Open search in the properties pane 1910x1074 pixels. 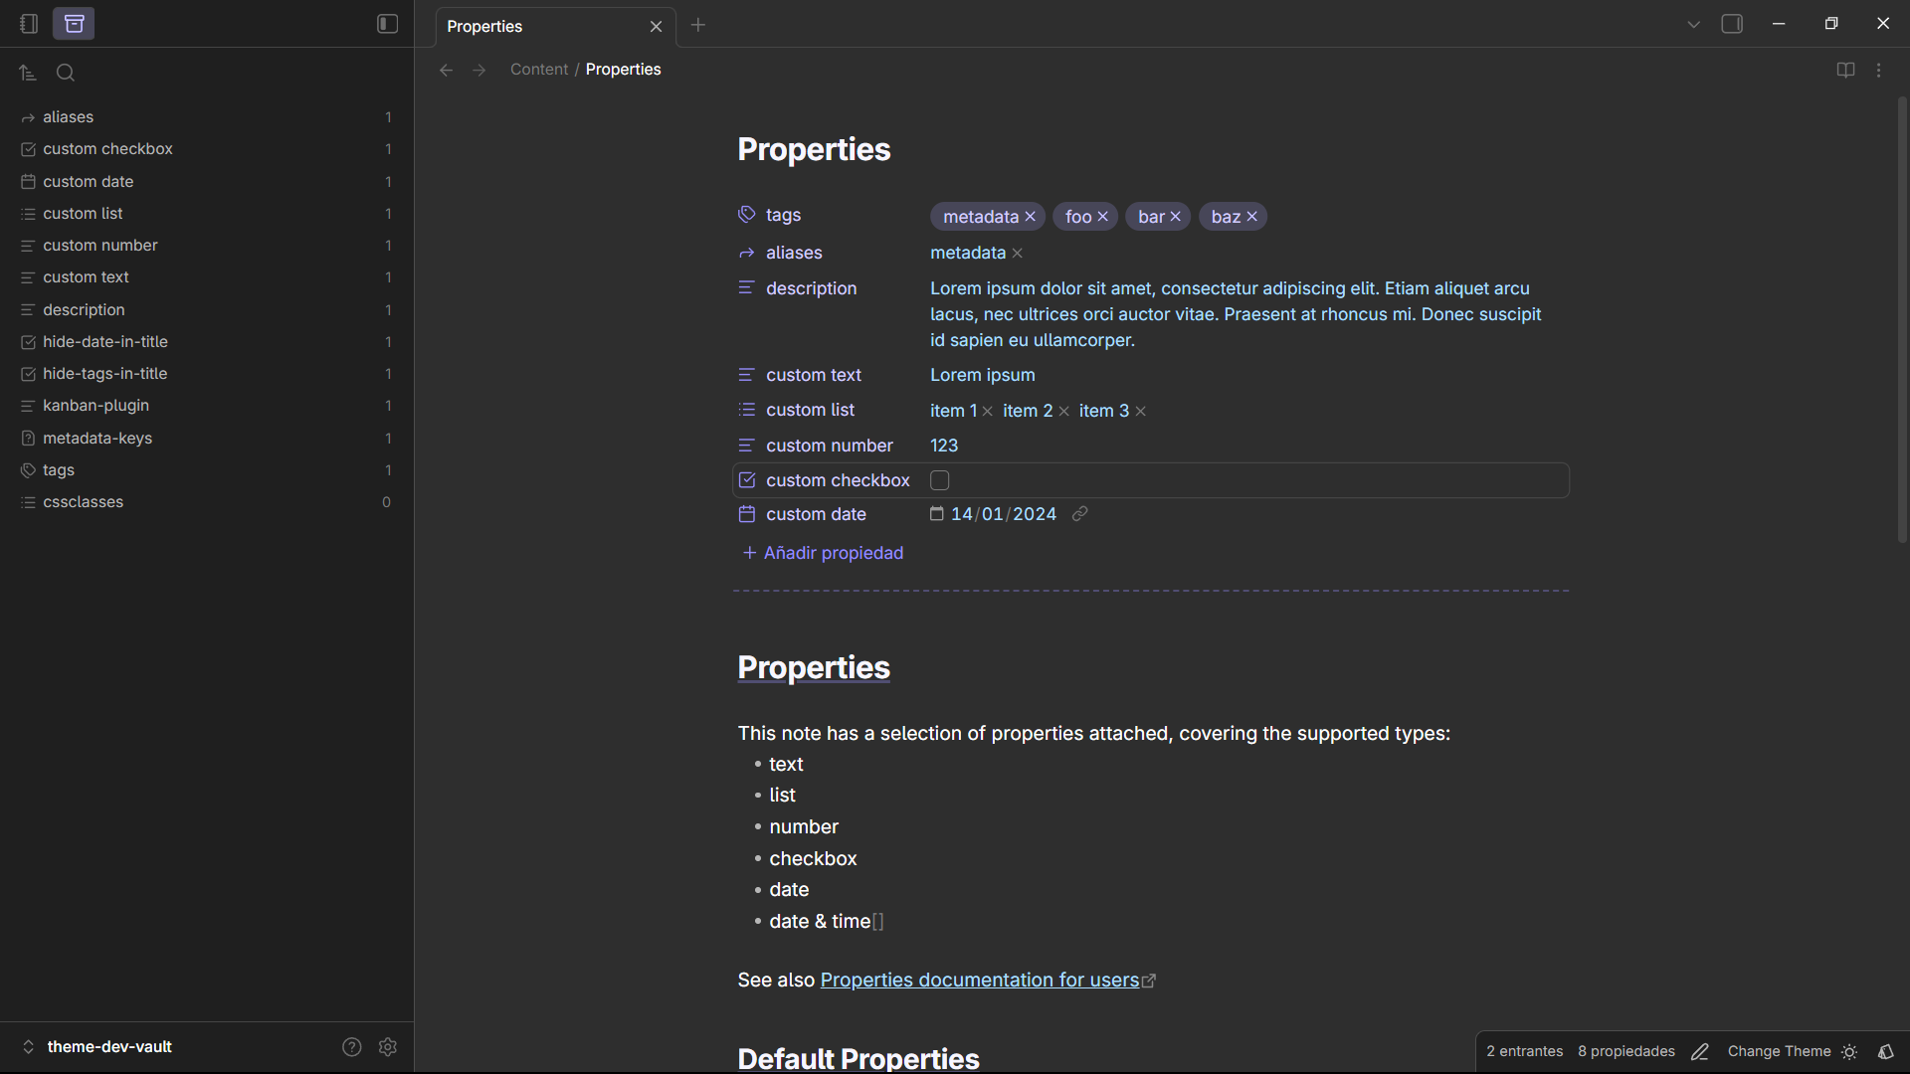coord(66,73)
